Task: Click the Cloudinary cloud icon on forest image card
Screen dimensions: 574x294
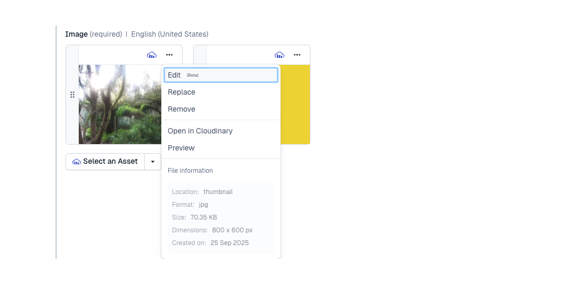Action: tap(152, 55)
